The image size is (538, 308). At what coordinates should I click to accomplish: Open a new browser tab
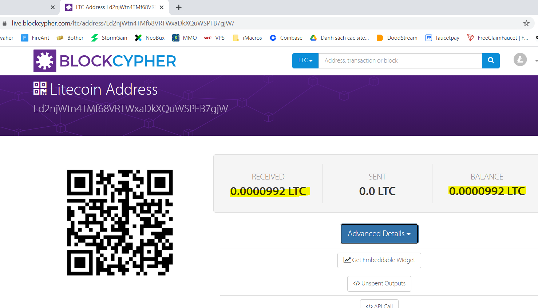179,7
